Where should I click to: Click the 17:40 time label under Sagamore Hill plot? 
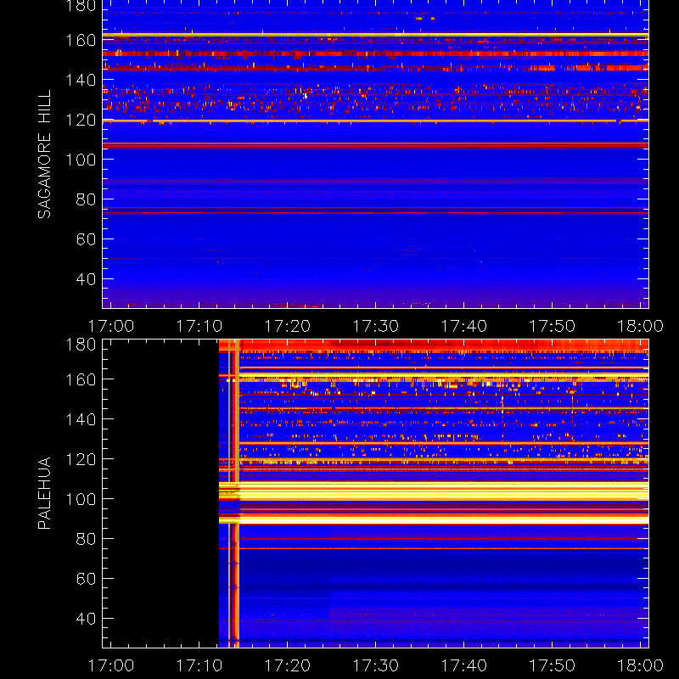[464, 326]
